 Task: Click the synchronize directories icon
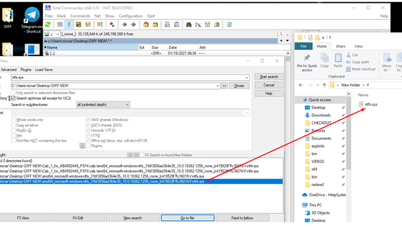coord(207,24)
